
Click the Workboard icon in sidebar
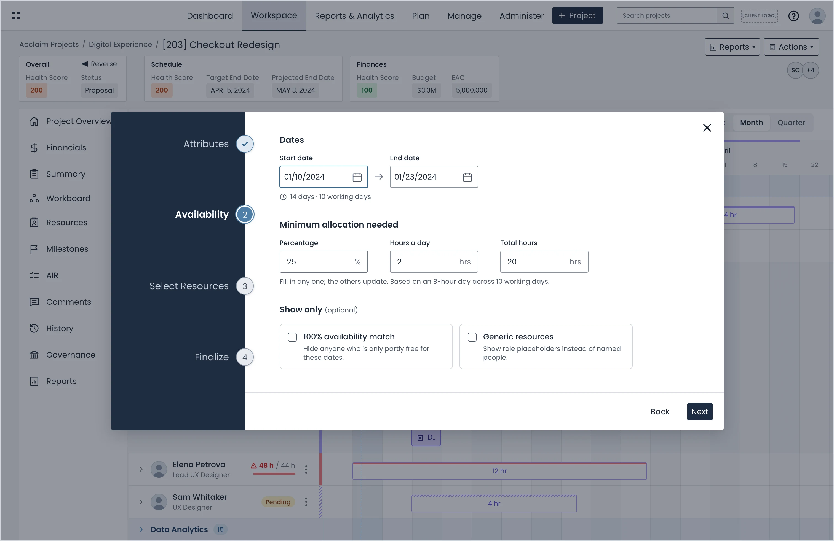34,198
